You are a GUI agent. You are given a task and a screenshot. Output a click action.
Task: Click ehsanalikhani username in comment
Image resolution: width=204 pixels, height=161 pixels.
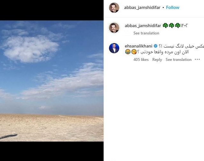[138, 46]
